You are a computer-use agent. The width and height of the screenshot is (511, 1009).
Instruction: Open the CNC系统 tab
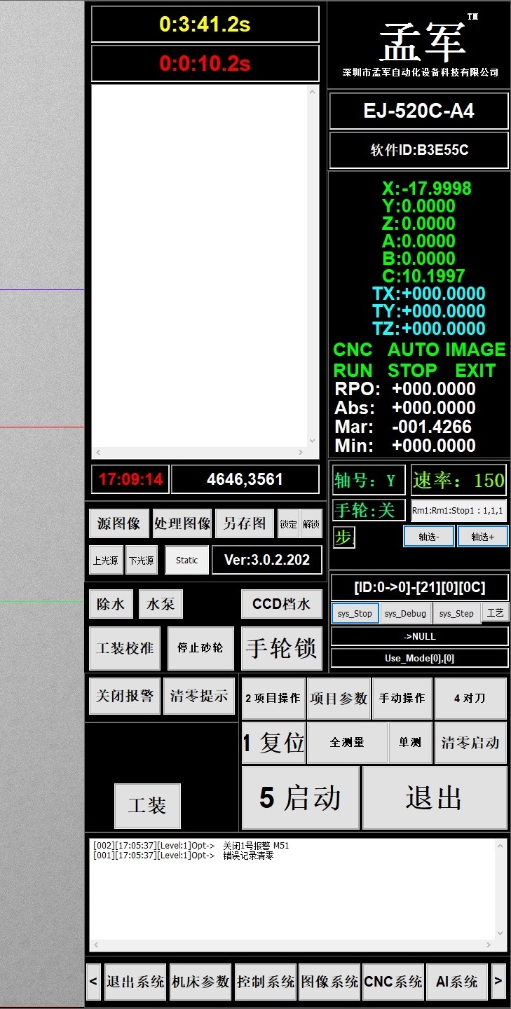(x=393, y=982)
